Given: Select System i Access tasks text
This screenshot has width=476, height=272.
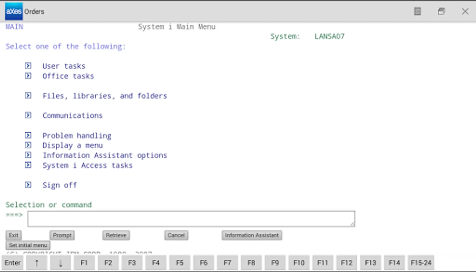Looking at the screenshot, I should pos(87,166).
